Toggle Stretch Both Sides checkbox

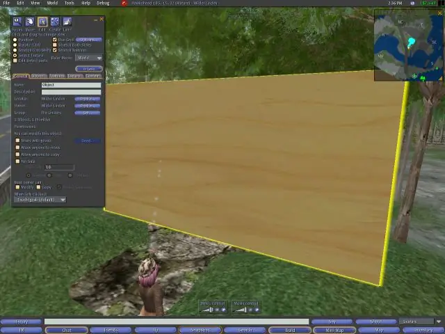(55, 45)
